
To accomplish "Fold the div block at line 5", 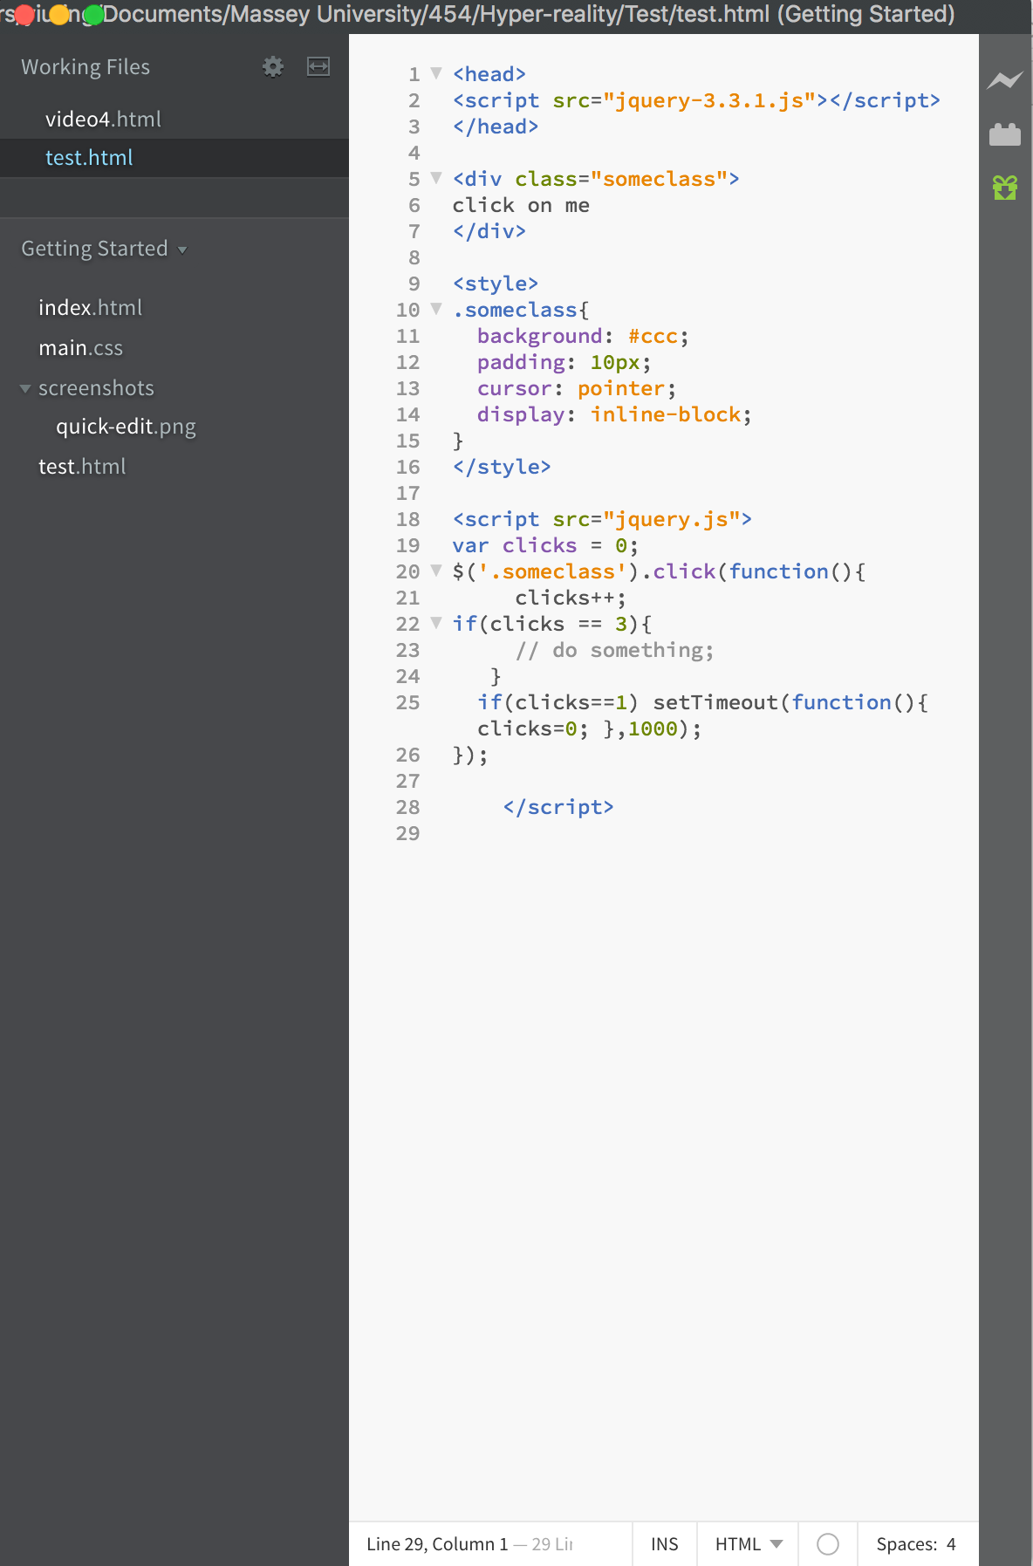I will 436,179.
